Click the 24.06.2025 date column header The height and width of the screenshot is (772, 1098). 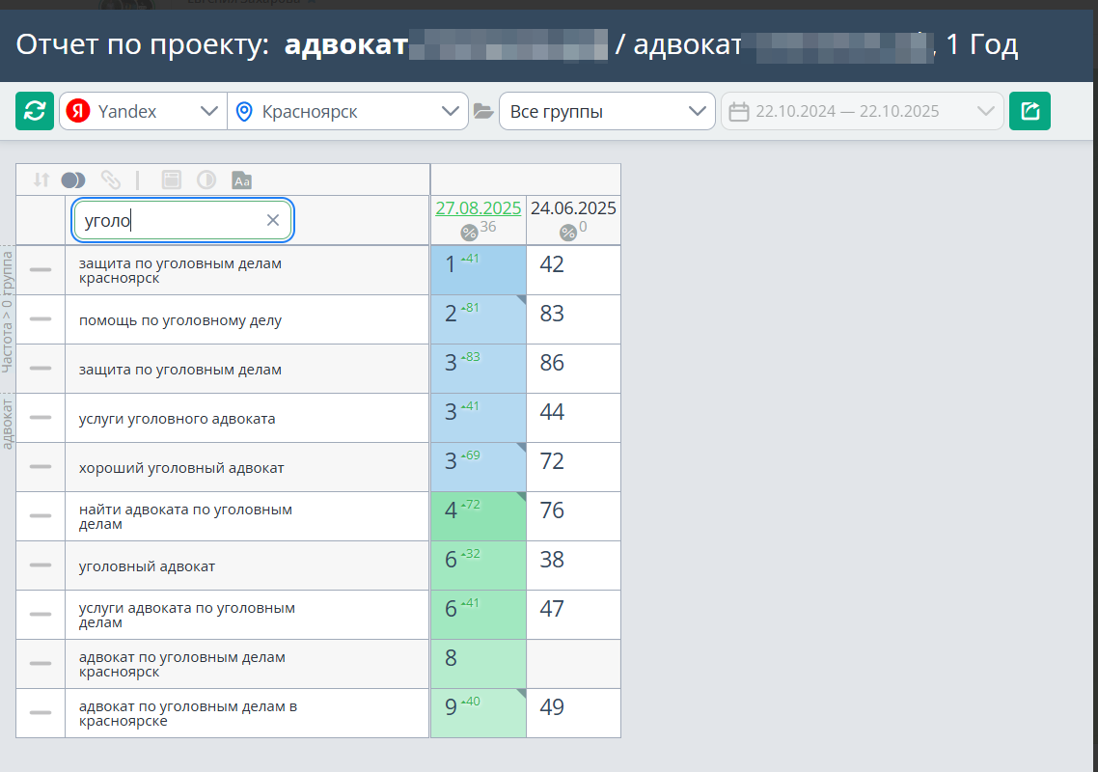(573, 208)
